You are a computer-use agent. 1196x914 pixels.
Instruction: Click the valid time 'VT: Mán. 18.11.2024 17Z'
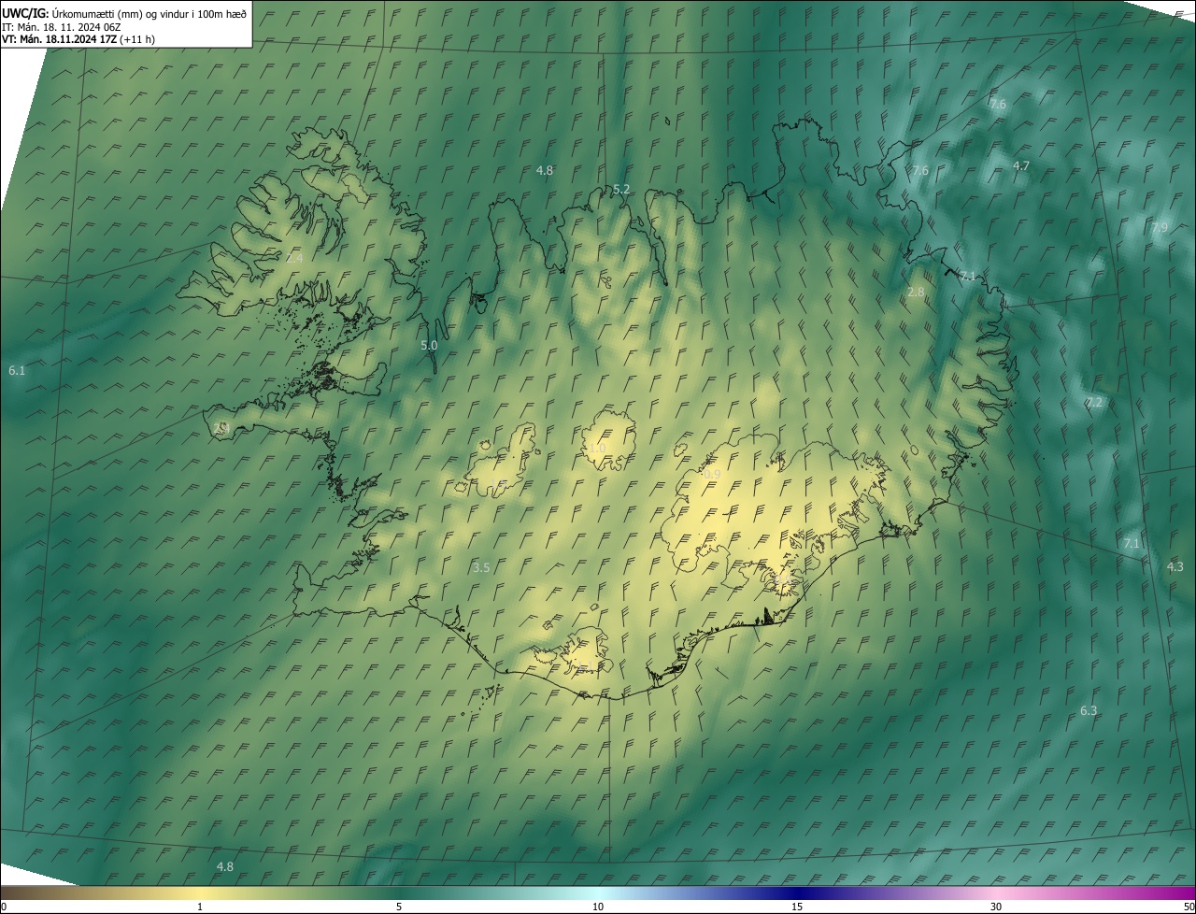click(59, 39)
